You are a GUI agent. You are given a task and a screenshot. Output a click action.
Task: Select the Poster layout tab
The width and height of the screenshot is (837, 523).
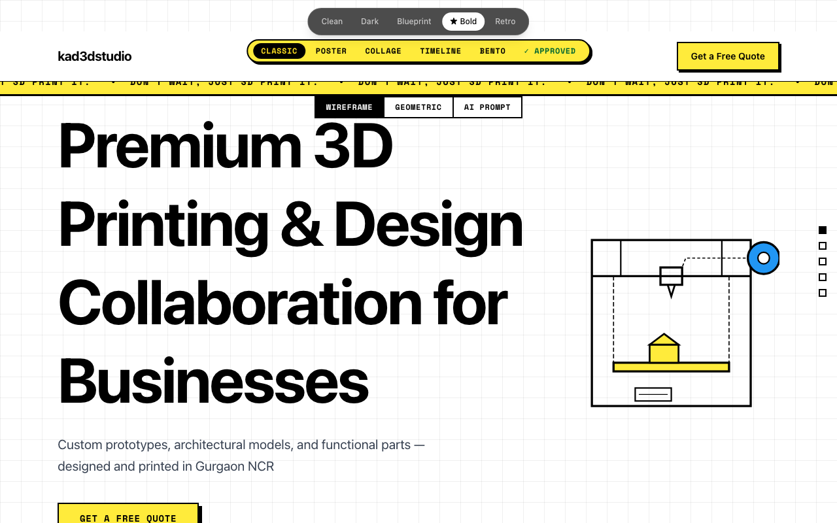coord(331,51)
